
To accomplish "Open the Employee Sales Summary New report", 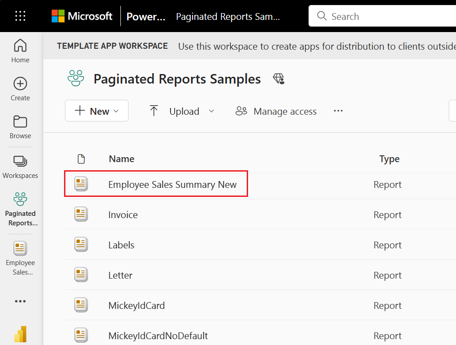I will pos(172,184).
